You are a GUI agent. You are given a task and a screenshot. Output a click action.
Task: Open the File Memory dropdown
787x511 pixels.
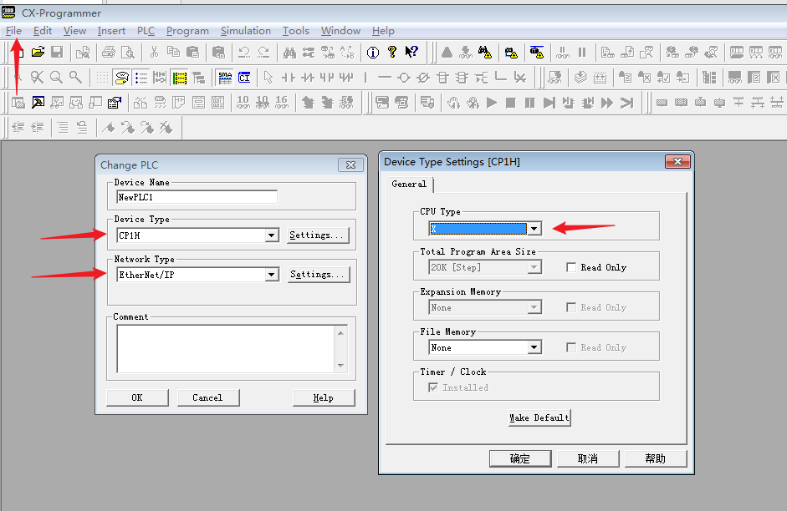coord(534,347)
